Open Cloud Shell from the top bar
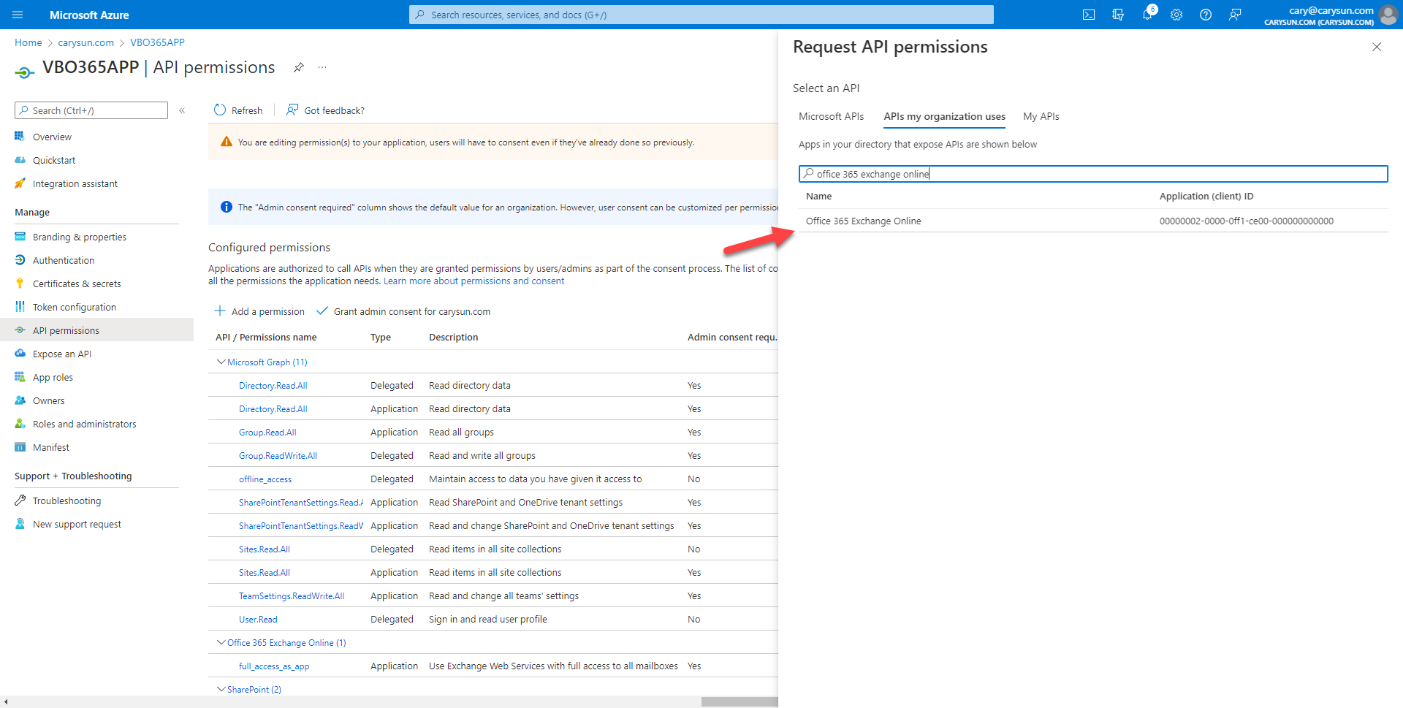 (x=1089, y=15)
